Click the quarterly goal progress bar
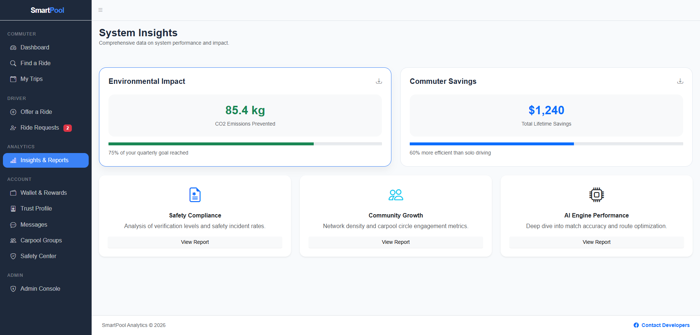This screenshot has height=335, width=700. pyautogui.click(x=245, y=144)
